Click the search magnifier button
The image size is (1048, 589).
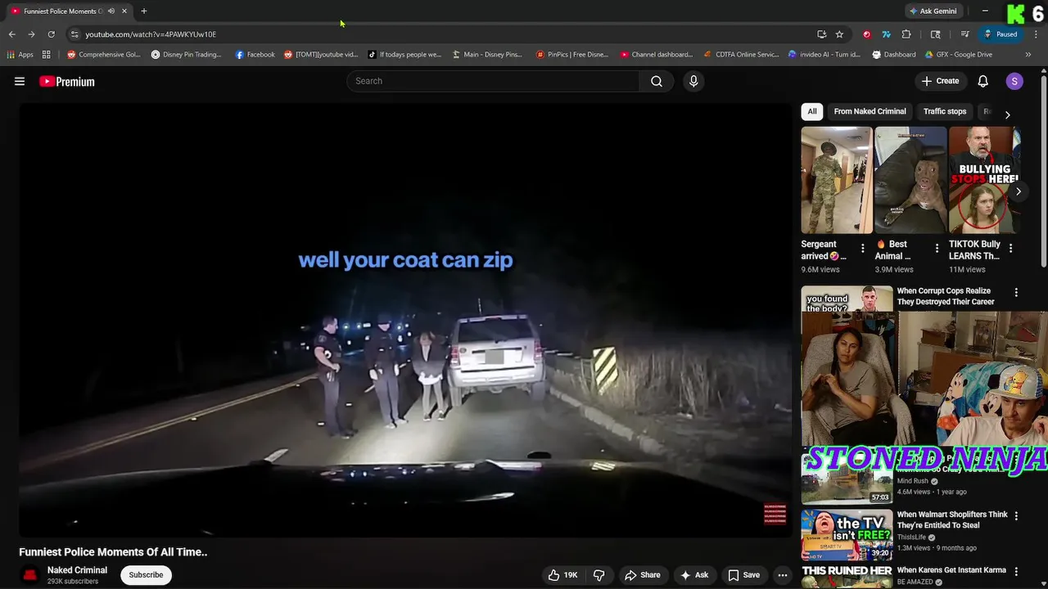657,81
